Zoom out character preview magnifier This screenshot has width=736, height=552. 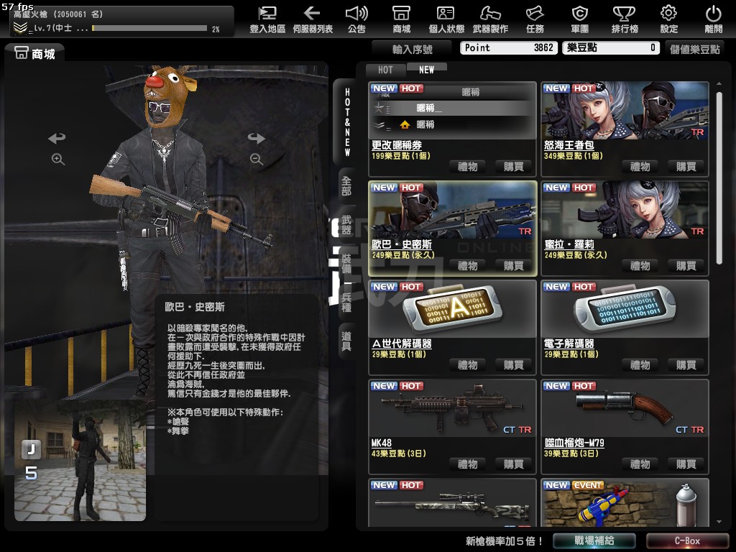tap(257, 160)
